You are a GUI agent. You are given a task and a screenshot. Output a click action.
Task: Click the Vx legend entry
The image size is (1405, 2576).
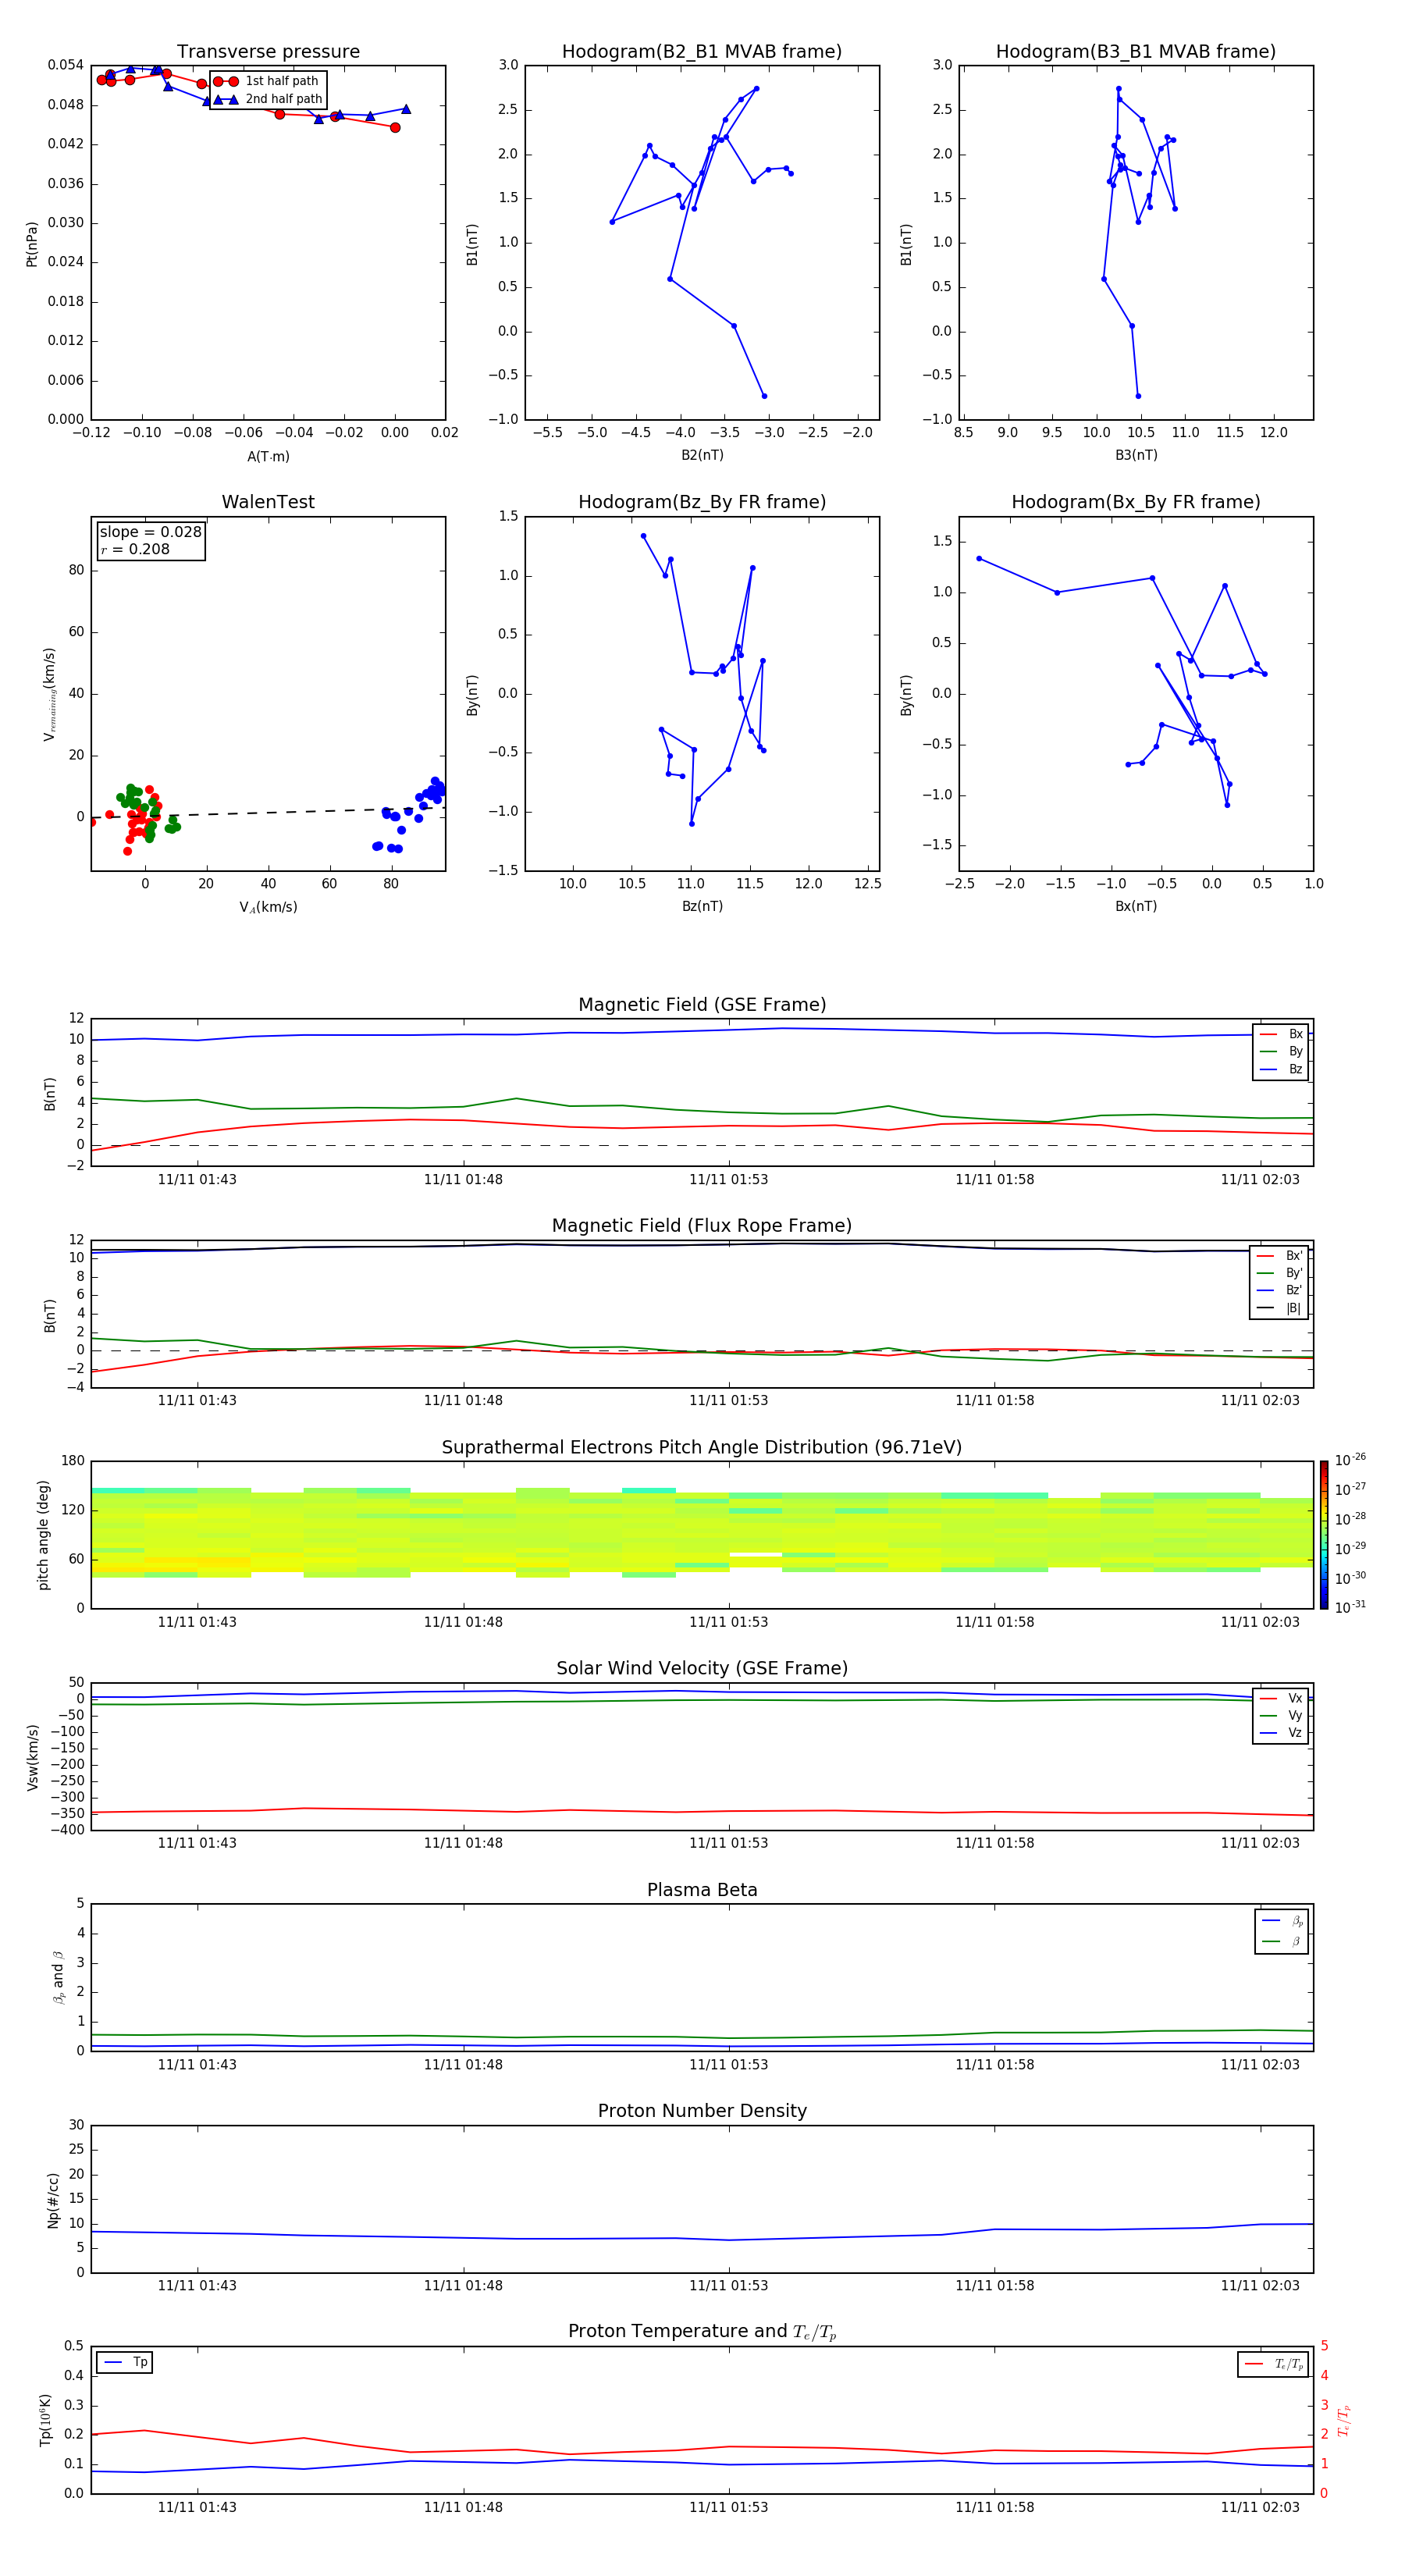coord(1281,1698)
